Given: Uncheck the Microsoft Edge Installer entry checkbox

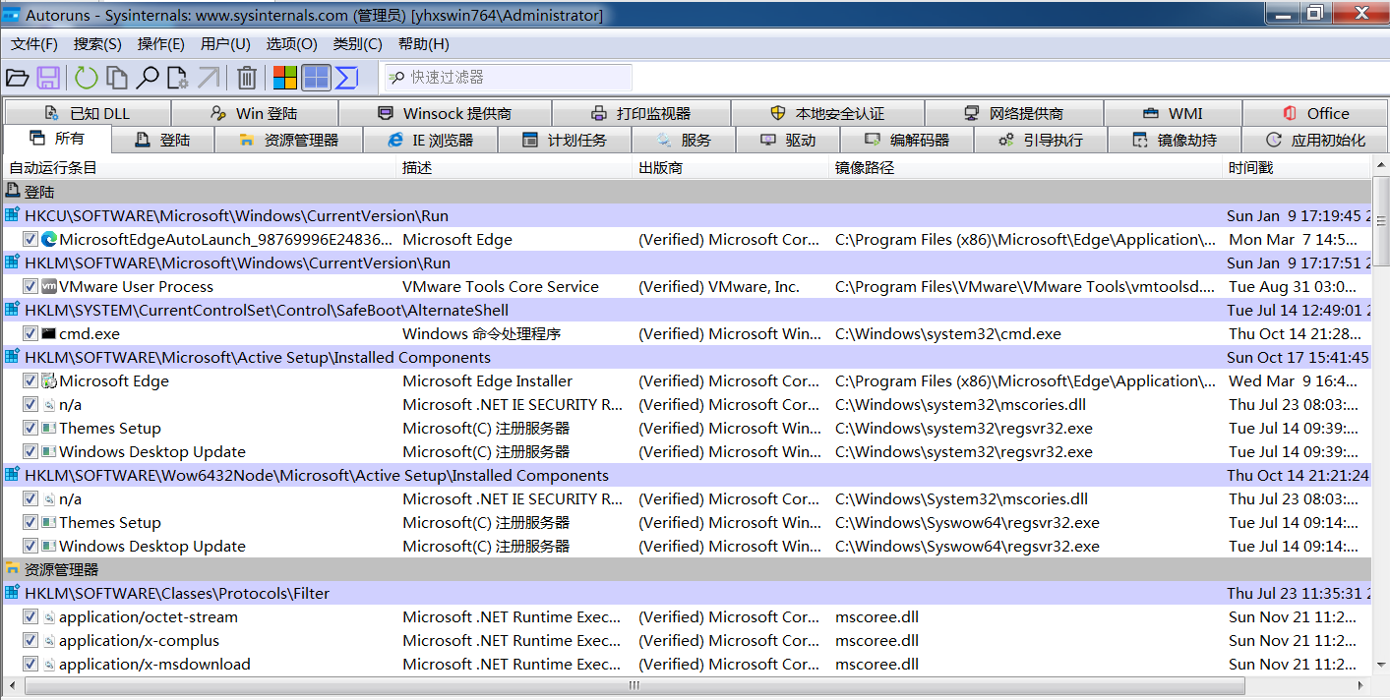Looking at the screenshot, I should [30, 380].
